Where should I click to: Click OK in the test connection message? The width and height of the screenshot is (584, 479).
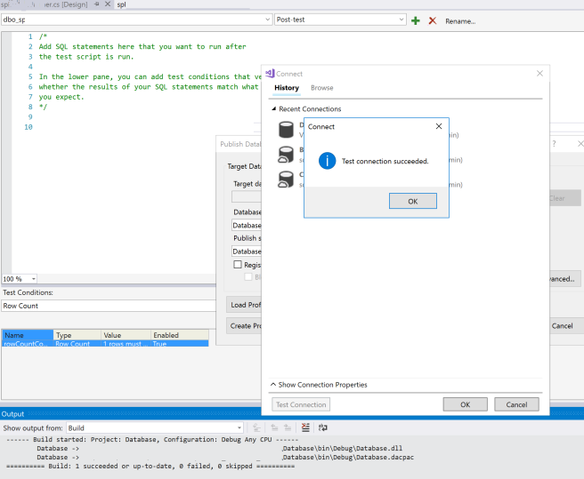tap(412, 201)
